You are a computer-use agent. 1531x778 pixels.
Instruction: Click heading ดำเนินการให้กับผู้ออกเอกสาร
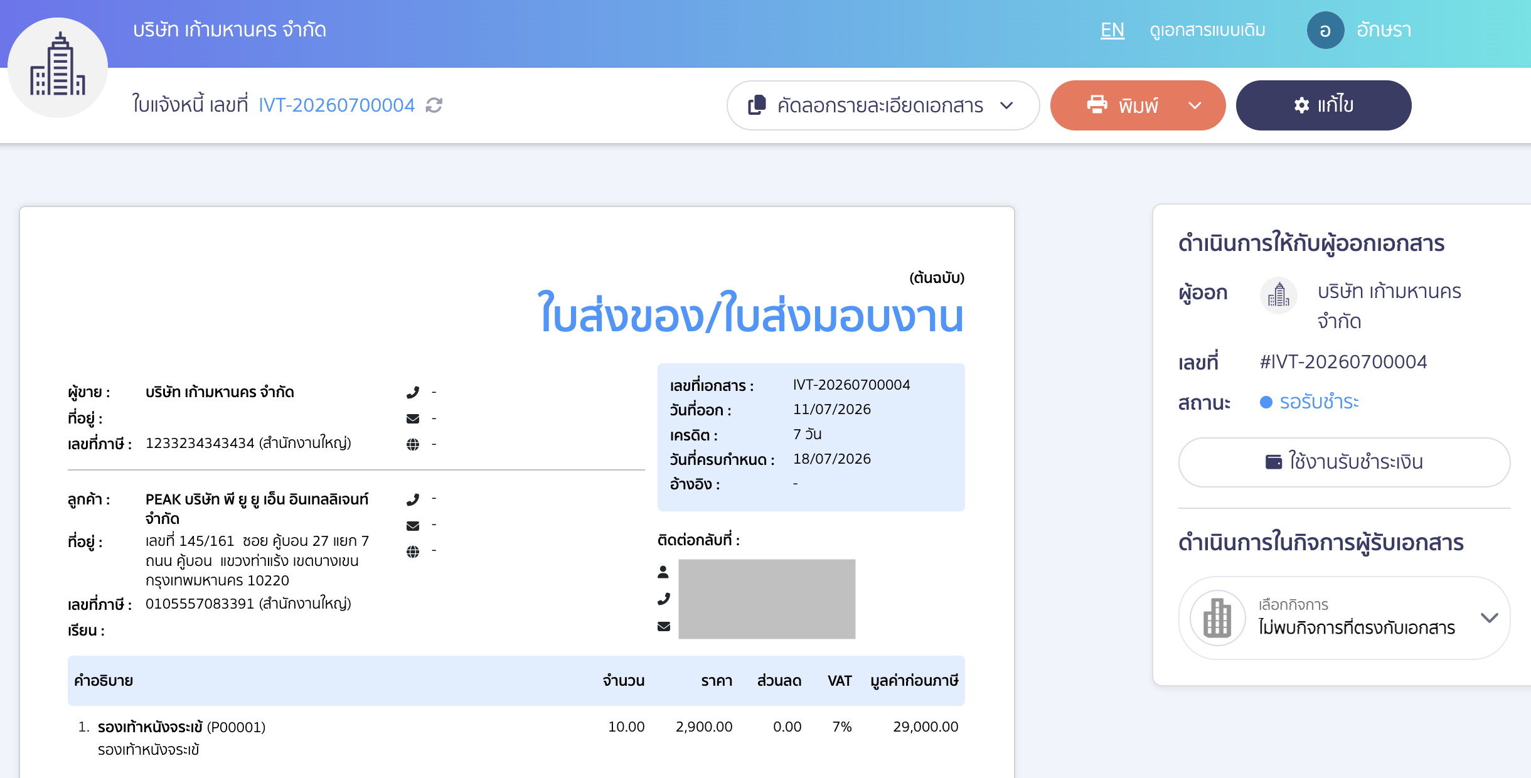1311,243
